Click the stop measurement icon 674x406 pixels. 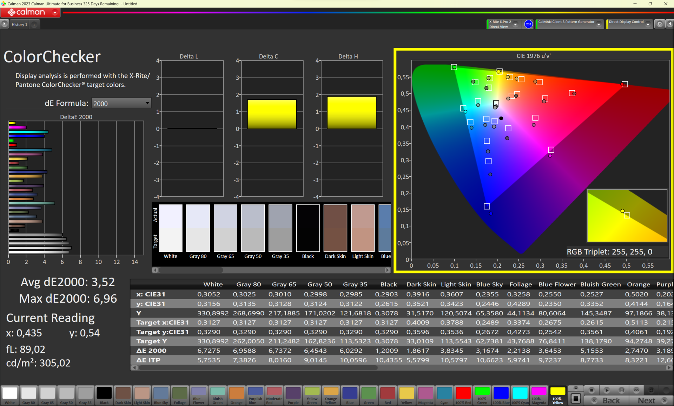click(592, 390)
